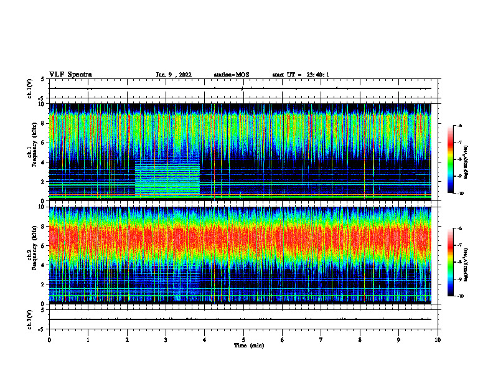Click the "-6" tick on ch.1 colorbar

click(460, 125)
